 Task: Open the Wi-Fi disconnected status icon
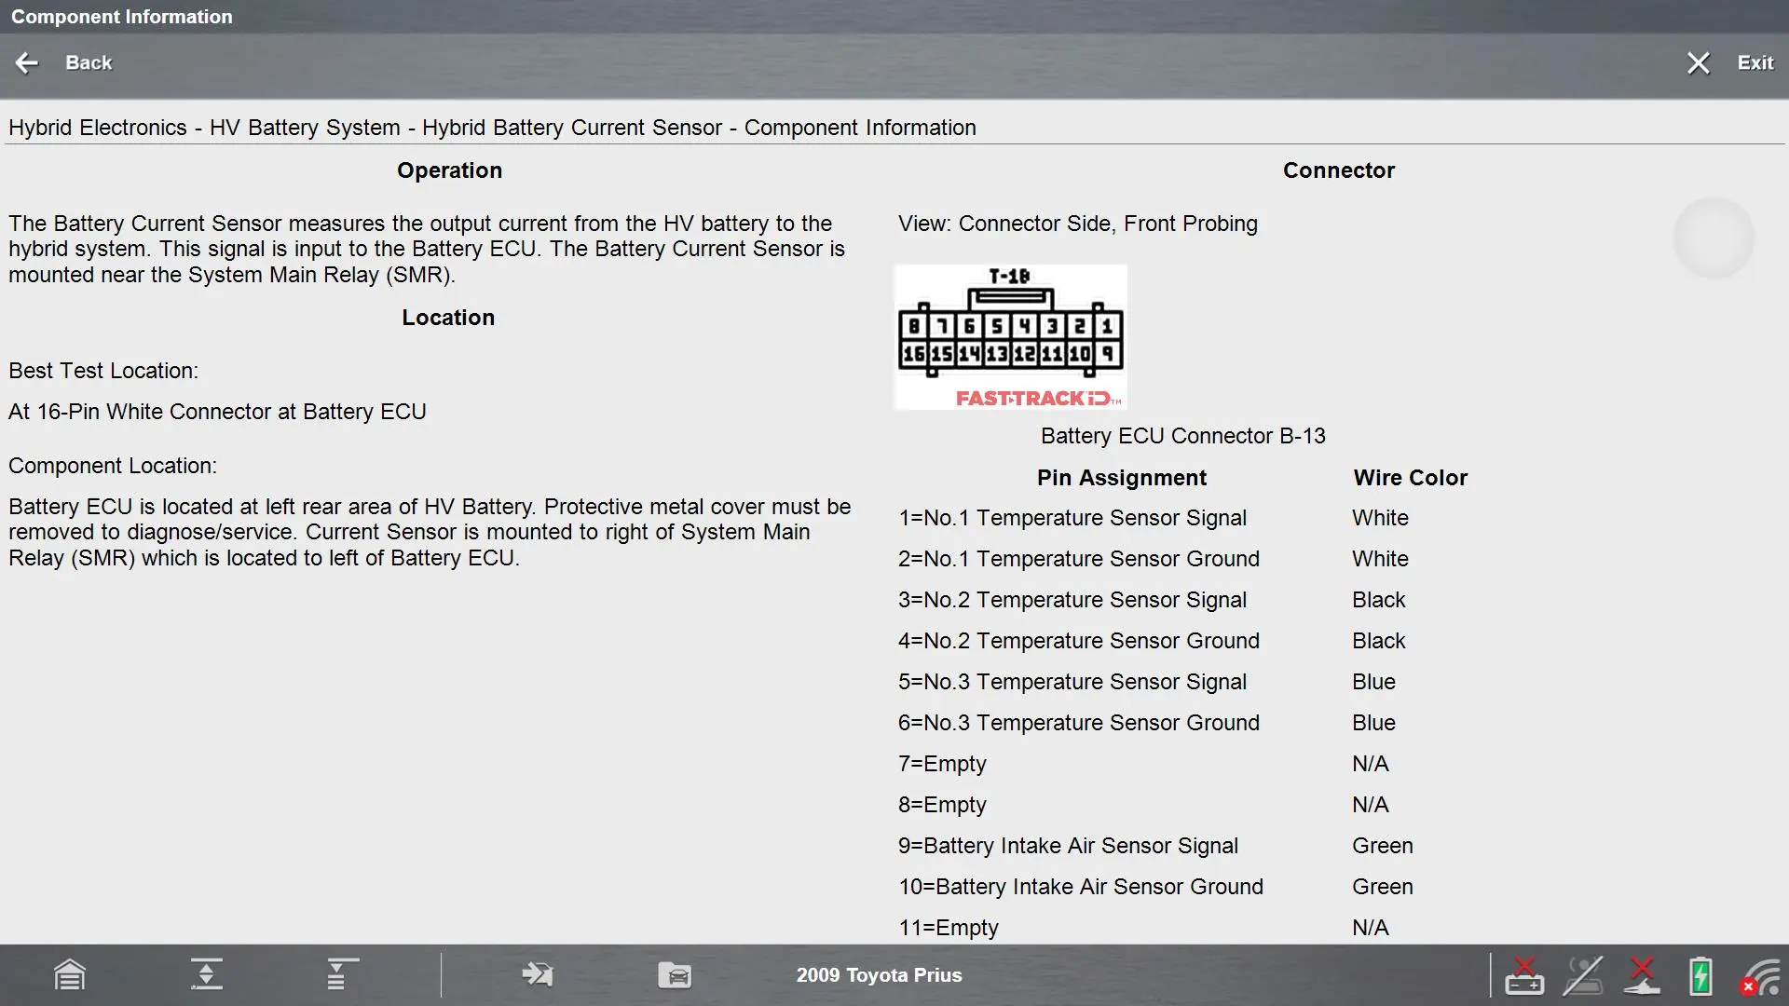1759,976
